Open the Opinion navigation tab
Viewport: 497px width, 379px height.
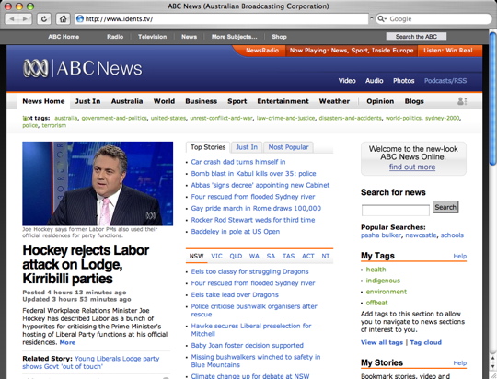[x=380, y=101]
